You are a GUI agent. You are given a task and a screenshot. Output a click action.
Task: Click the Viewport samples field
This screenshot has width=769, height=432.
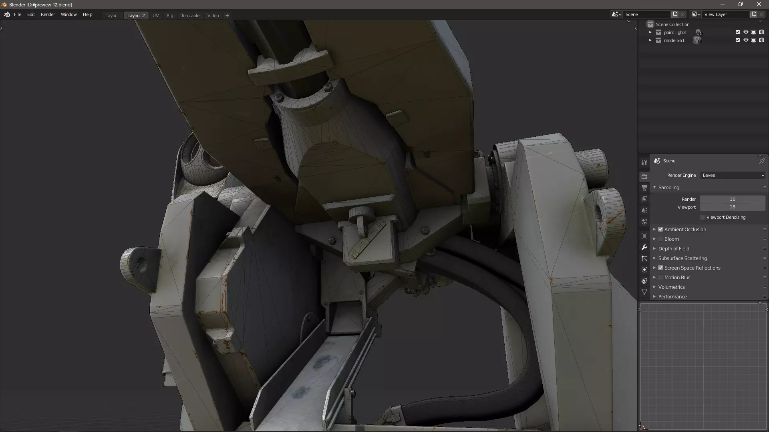[x=733, y=207]
